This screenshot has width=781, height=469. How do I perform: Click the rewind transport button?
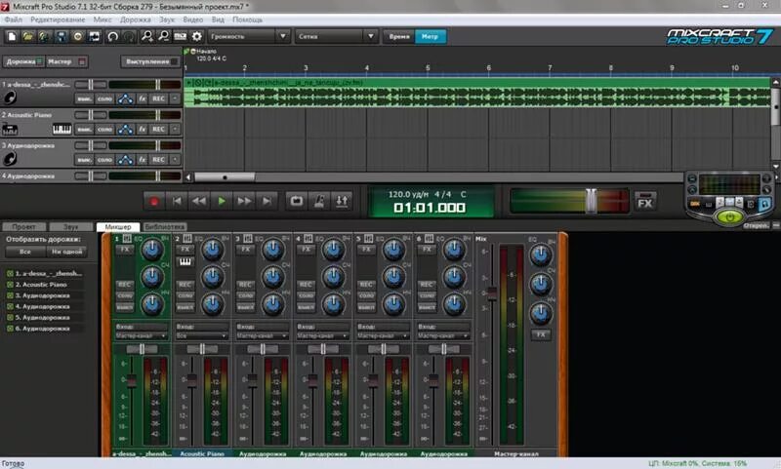[x=199, y=202]
